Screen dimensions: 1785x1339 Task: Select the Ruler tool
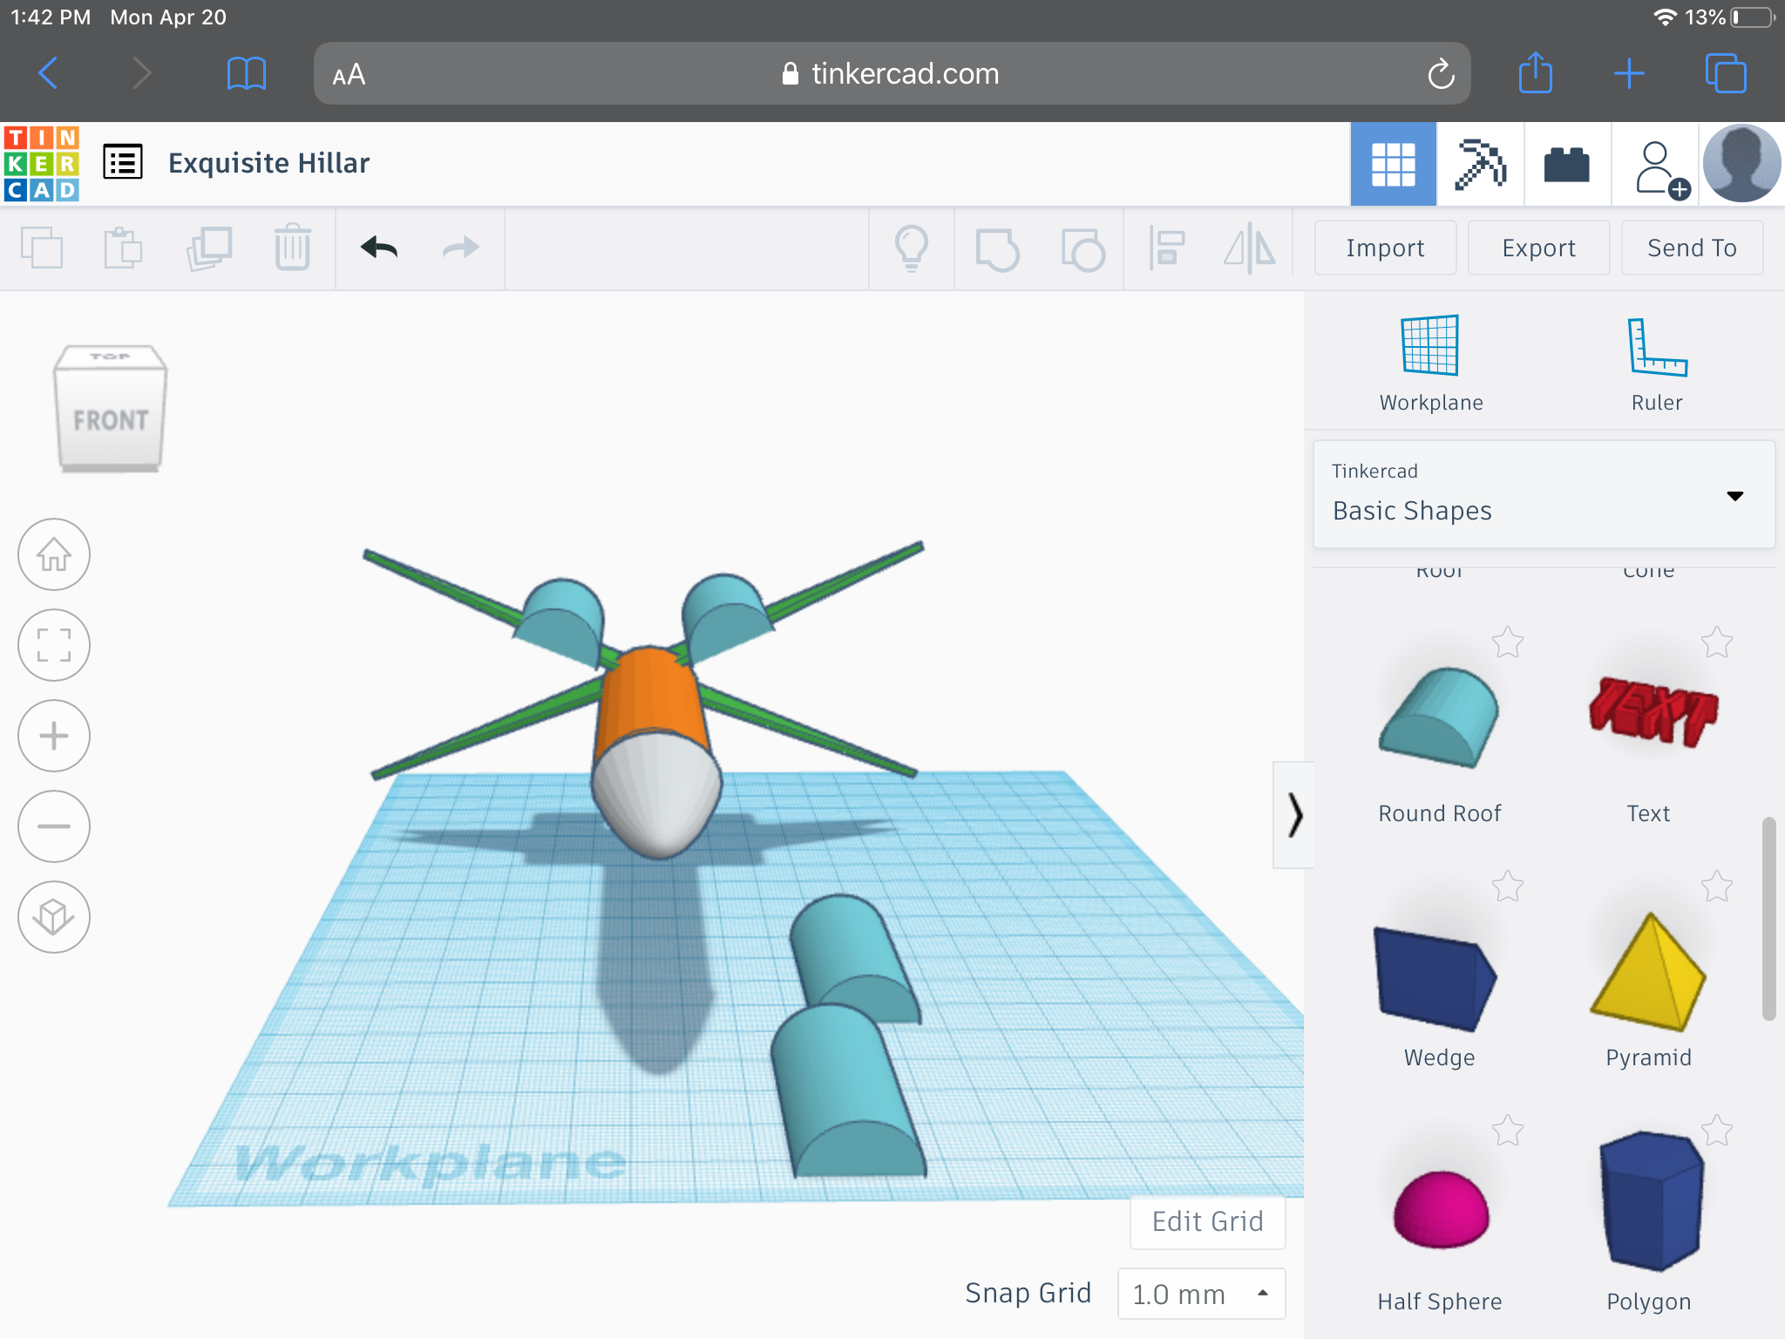tap(1657, 363)
